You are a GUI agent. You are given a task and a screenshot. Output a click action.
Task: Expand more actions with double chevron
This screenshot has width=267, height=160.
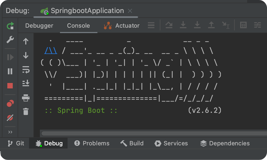[10, 132]
